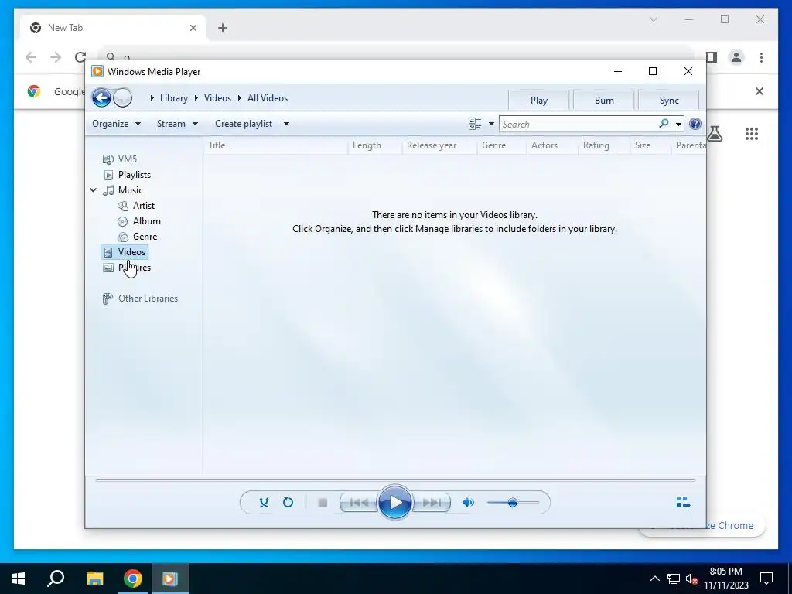Click the View options icon
The height and width of the screenshot is (594, 792).
[x=475, y=124]
